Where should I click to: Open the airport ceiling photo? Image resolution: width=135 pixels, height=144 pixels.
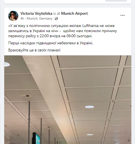68,100
